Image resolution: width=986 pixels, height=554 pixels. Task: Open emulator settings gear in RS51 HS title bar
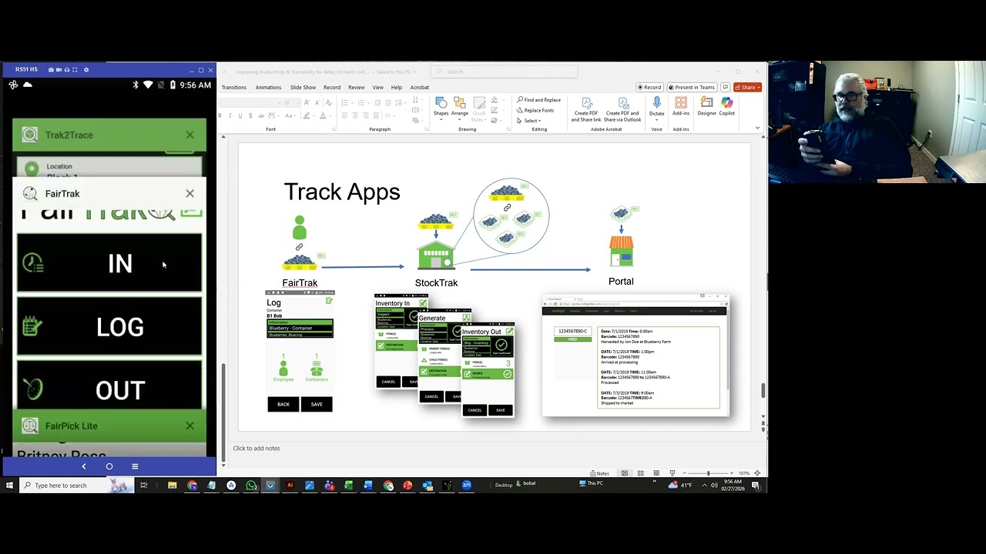point(86,69)
